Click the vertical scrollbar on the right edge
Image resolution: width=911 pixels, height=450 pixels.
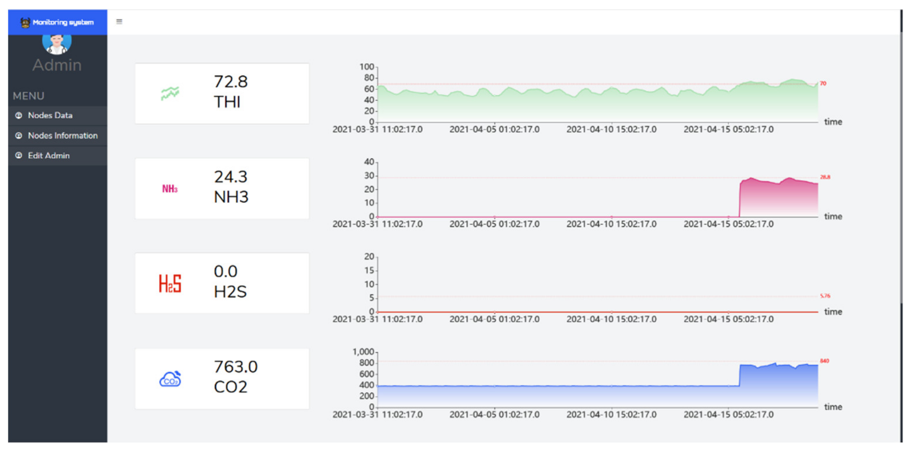[901, 159]
